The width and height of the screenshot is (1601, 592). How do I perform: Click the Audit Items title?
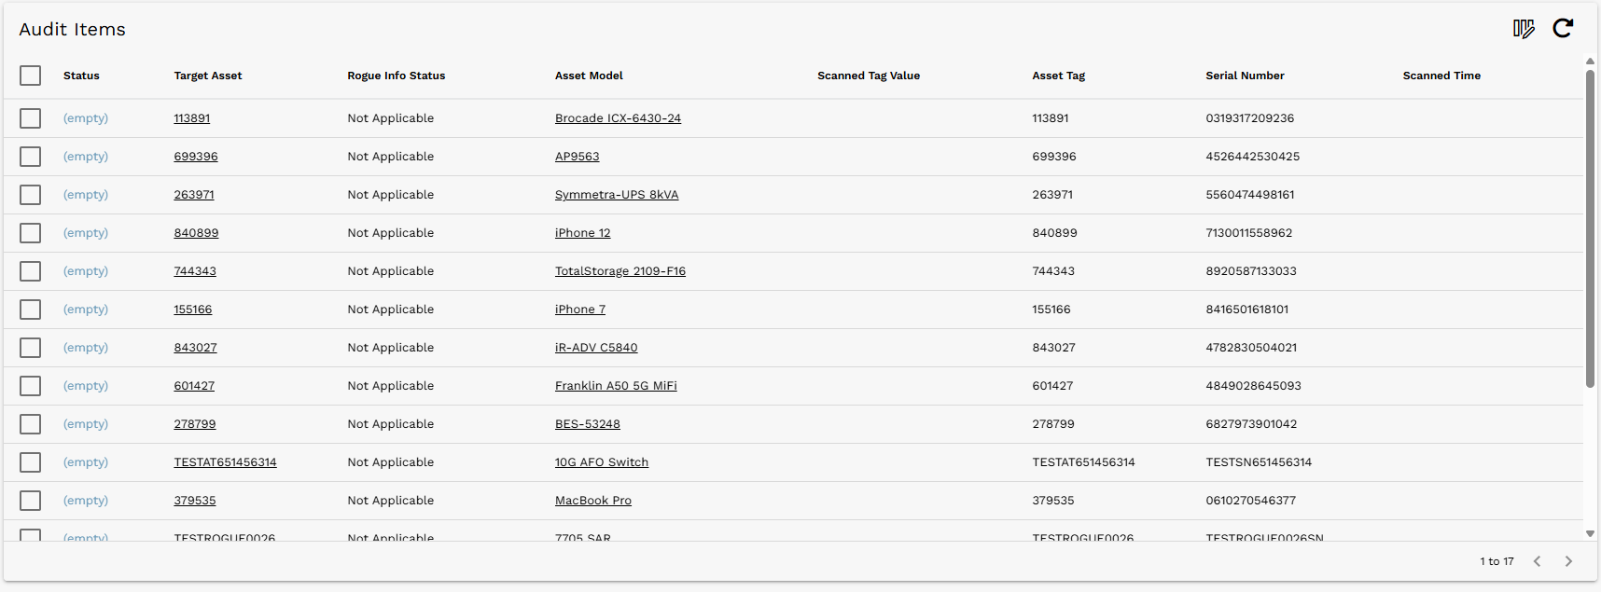73,30
